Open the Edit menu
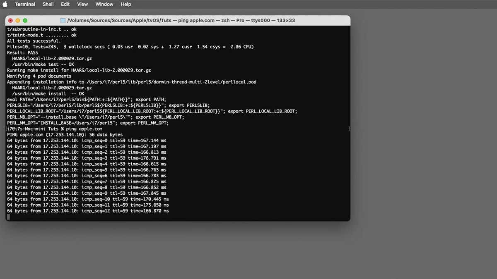The image size is (497, 279). tap(65, 4)
